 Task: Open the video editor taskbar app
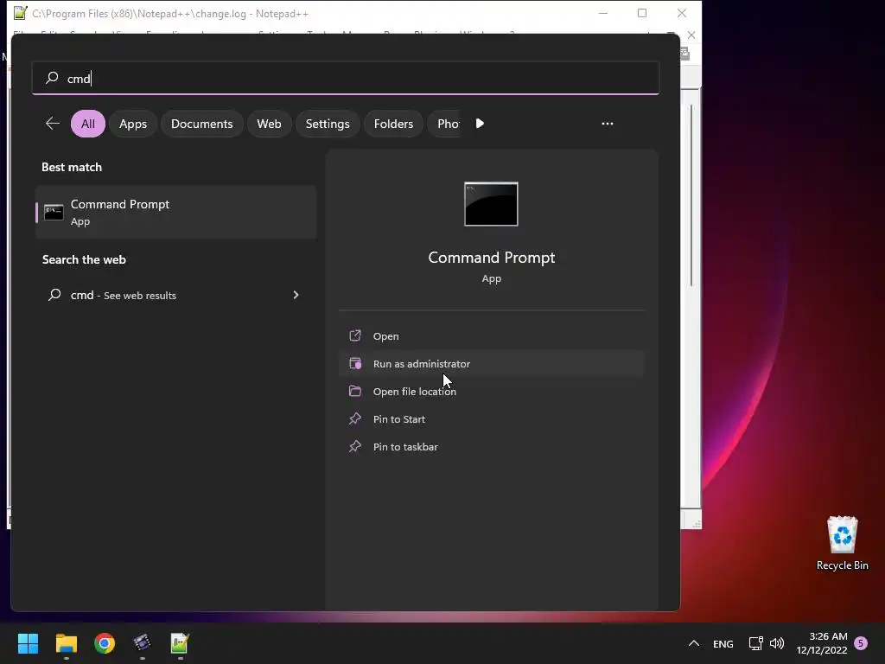coord(143,643)
